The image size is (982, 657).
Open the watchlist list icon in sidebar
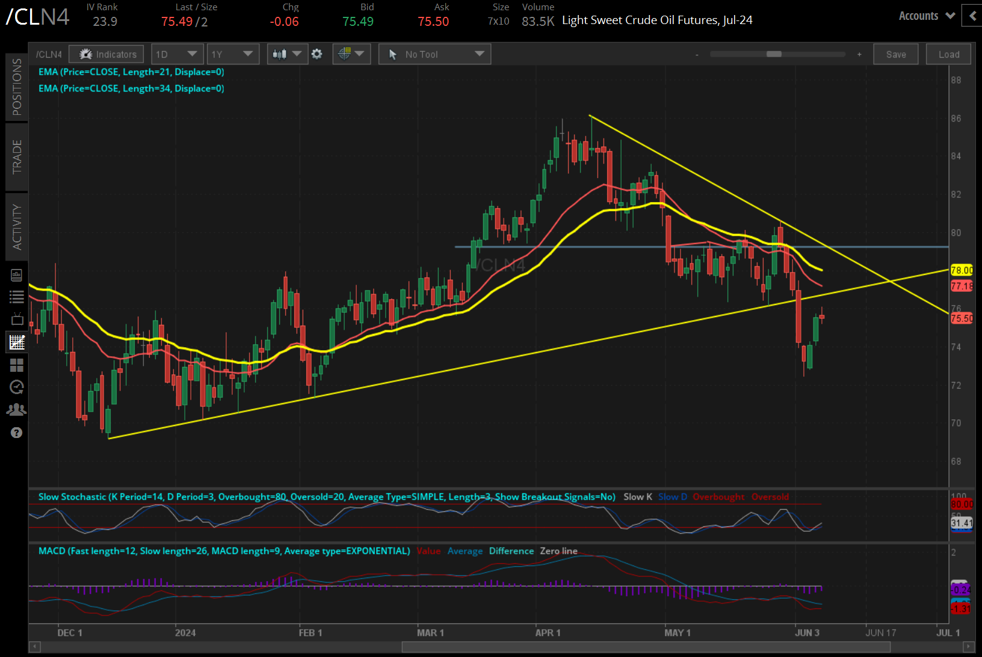[x=16, y=297]
